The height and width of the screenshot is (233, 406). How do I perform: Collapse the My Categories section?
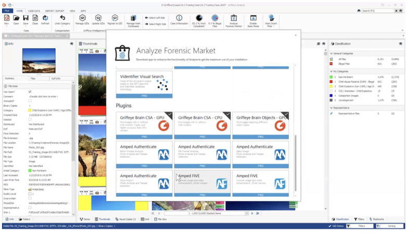pos(332,71)
